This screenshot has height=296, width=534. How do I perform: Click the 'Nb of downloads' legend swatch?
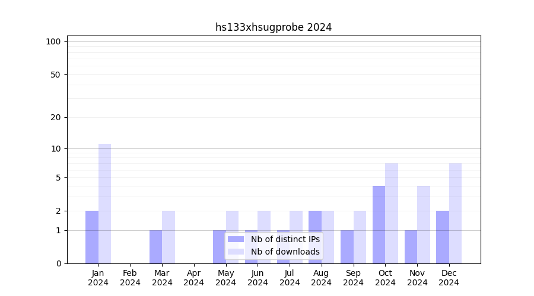pos(236,252)
